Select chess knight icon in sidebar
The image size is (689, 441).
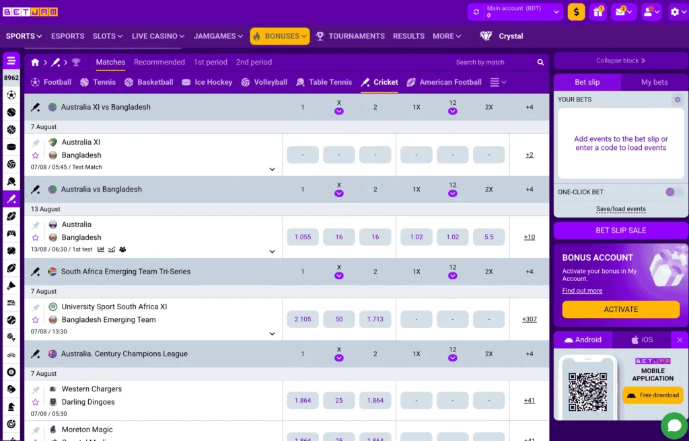tap(11, 407)
